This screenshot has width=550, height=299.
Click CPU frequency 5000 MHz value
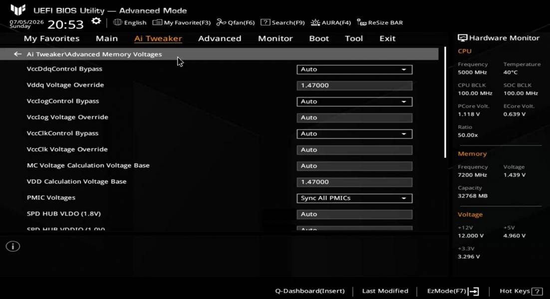pos(472,72)
